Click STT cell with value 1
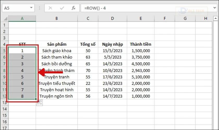The height and width of the screenshot is (130, 219). point(22,51)
